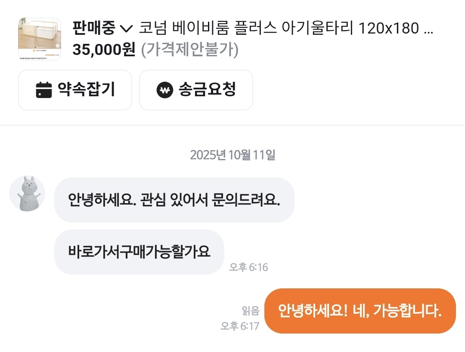The image size is (465, 352).
Task: Select the orange reply 안녕하세요! 네, 가능합니다.
Action: (360, 311)
